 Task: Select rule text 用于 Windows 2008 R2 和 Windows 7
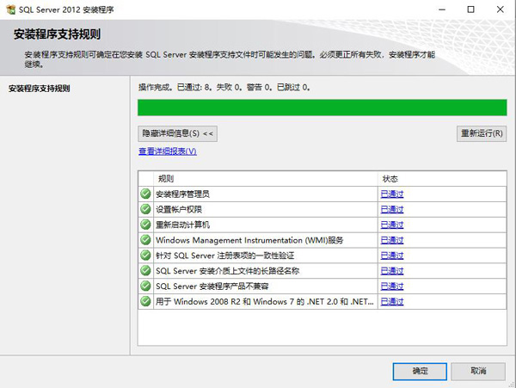coord(265,301)
